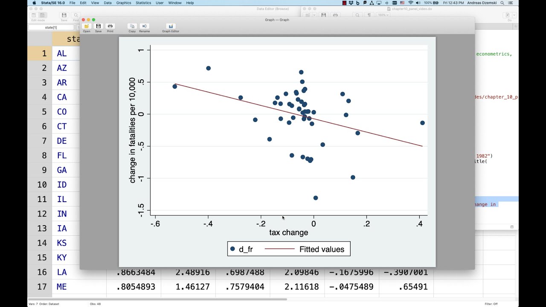The image size is (546, 307).
Task: Click the AirPlay display icon
Action: point(379,3)
